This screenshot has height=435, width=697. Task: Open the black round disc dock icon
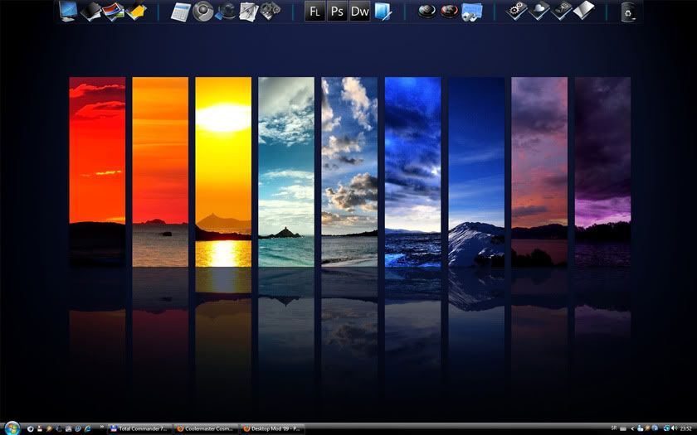(x=426, y=11)
